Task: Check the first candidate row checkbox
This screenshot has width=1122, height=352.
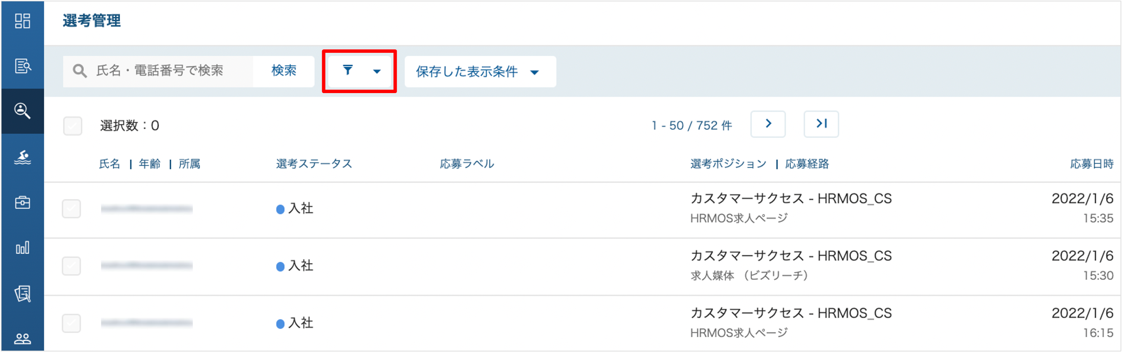Action: click(x=72, y=209)
